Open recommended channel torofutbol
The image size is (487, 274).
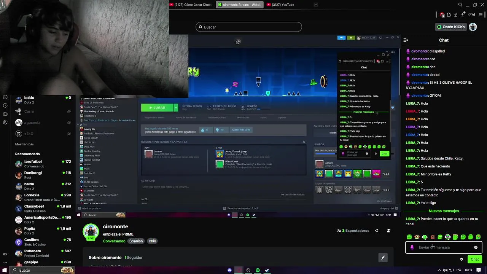coord(43,164)
